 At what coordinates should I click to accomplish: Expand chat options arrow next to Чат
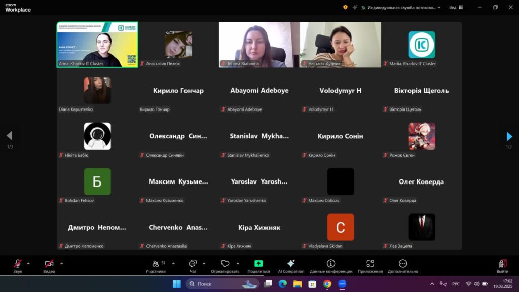204,263
